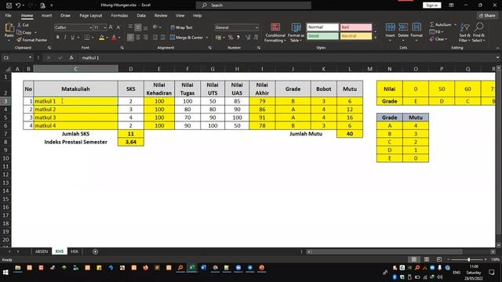Open the font size dropdown
Viewport: 502px width, 282px height.
tap(104, 27)
